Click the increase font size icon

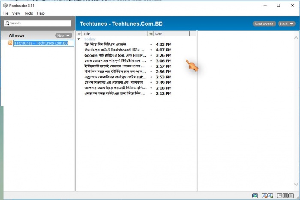point(270,195)
